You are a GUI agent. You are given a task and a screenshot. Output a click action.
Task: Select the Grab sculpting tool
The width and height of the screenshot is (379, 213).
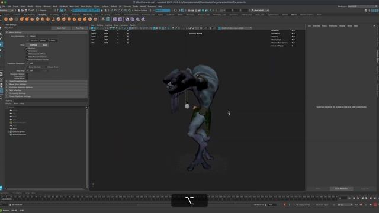click(x=22, y=19)
